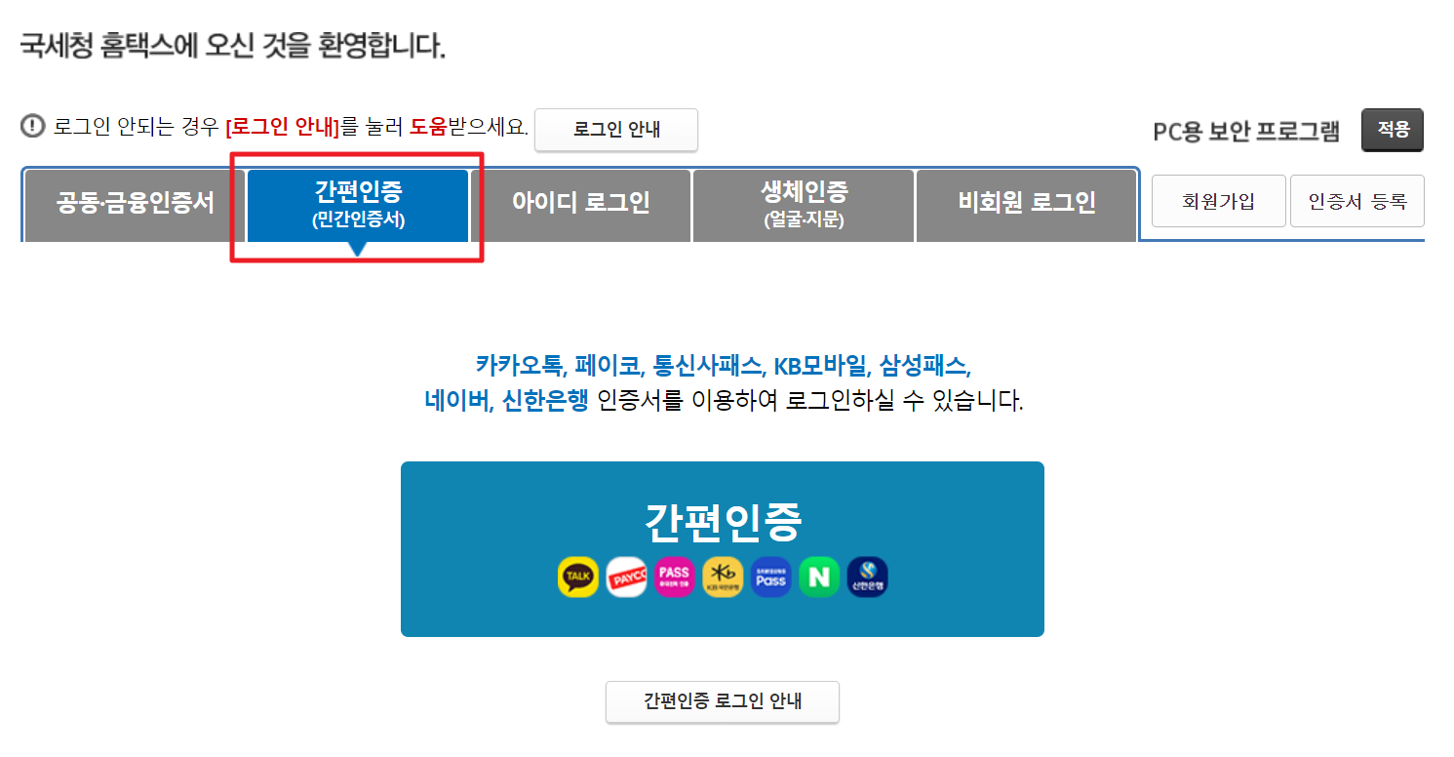This screenshot has width=1454, height=757.
Task: Open the 간편인증 로그인 안내 button
Action: point(723,701)
